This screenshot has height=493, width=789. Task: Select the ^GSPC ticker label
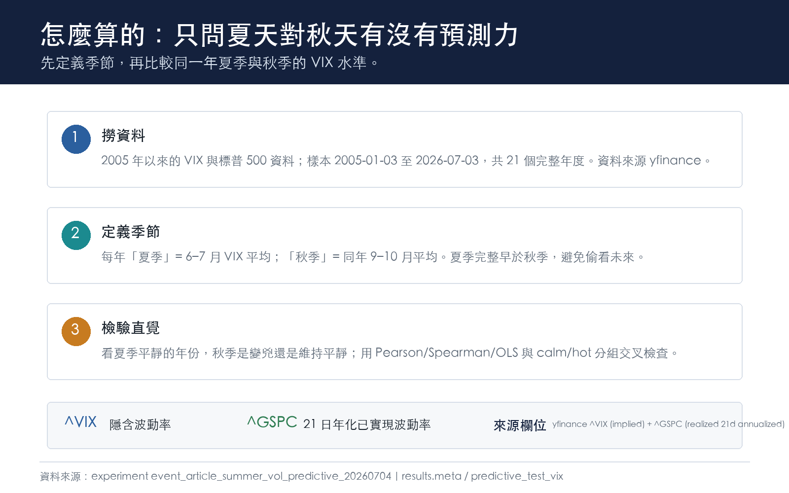pyautogui.click(x=272, y=422)
